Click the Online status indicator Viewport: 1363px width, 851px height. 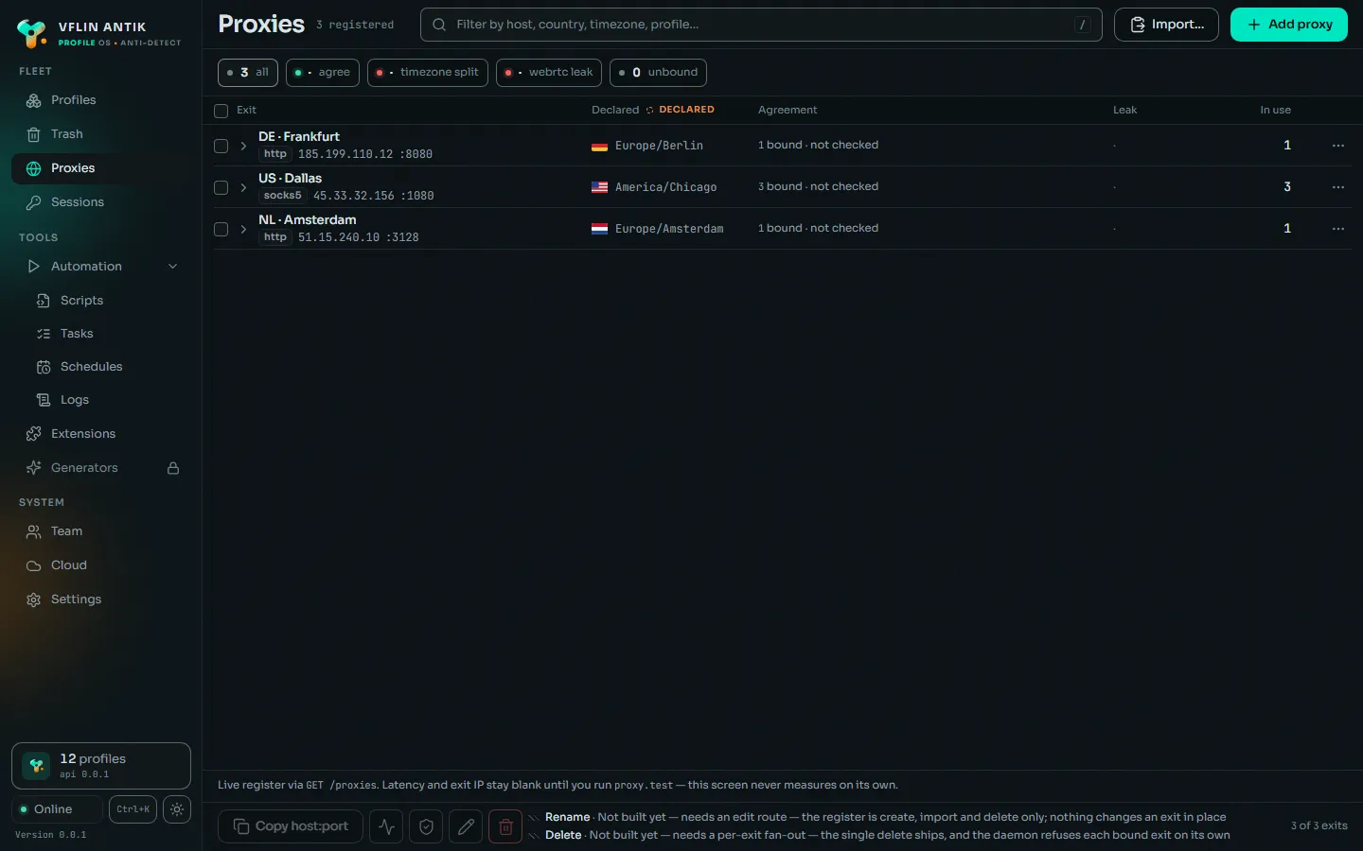pyautogui.click(x=57, y=809)
